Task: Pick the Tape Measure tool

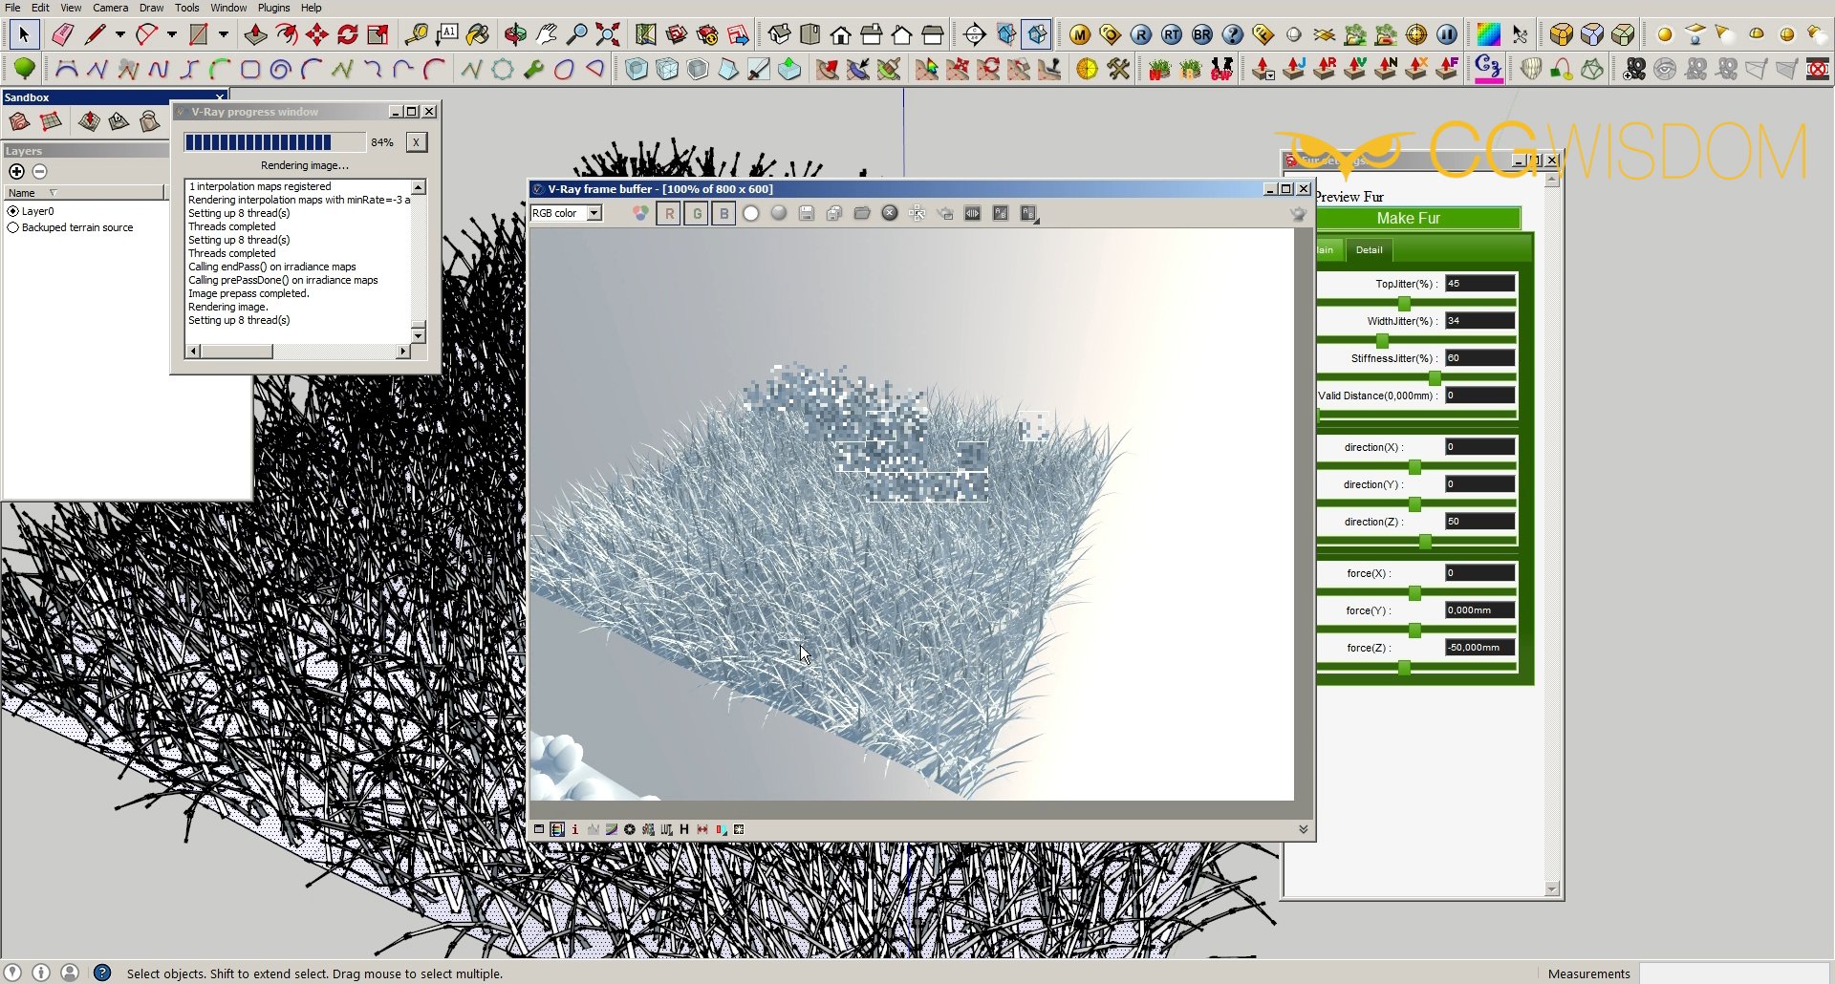Action: (x=416, y=35)
